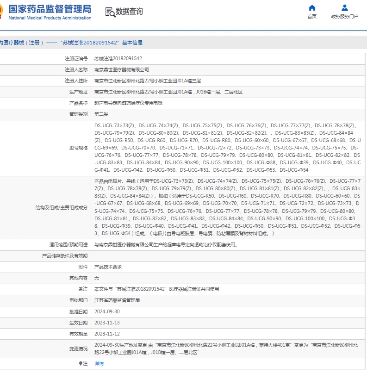Click the info dot icon beside 注
The width and height of the screenshot is (367, 373).
click(x=81, y=363)
